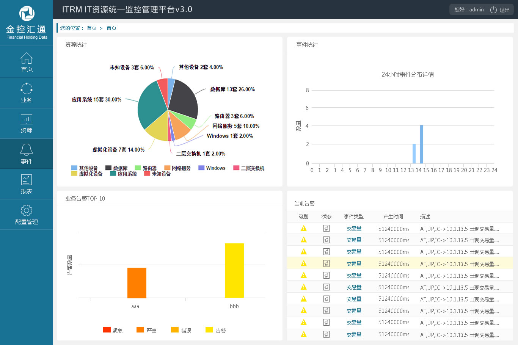Click status icon in the highlighted alarm row
The width and height of the screenshot is (518, 345).
(326, 263)
